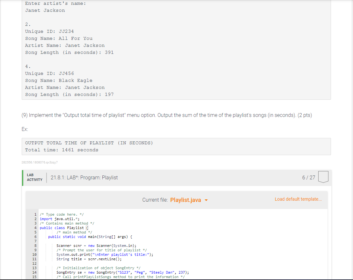
Task: Click line number 8 in the editor gutter
Action: pyautogui.click(x=35, y=245)
